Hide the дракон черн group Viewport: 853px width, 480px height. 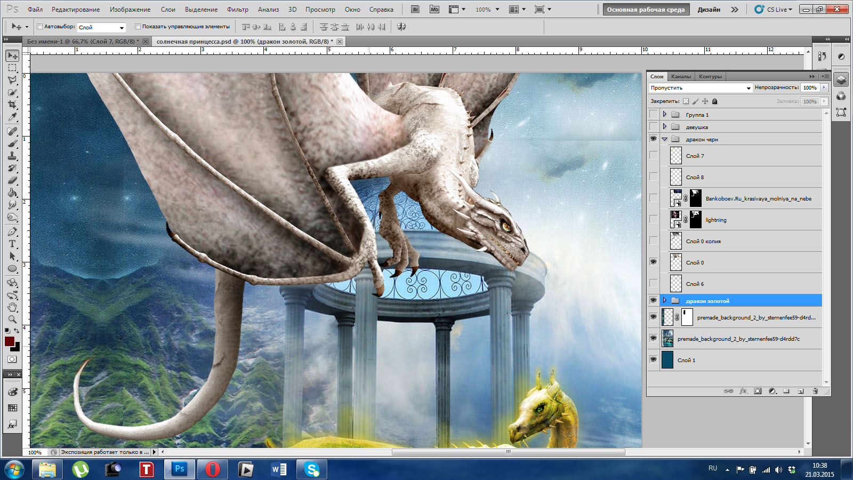pyautogui.click(x=653, y=139)
